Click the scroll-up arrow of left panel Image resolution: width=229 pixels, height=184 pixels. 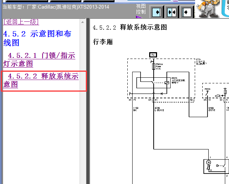point(82,22)
